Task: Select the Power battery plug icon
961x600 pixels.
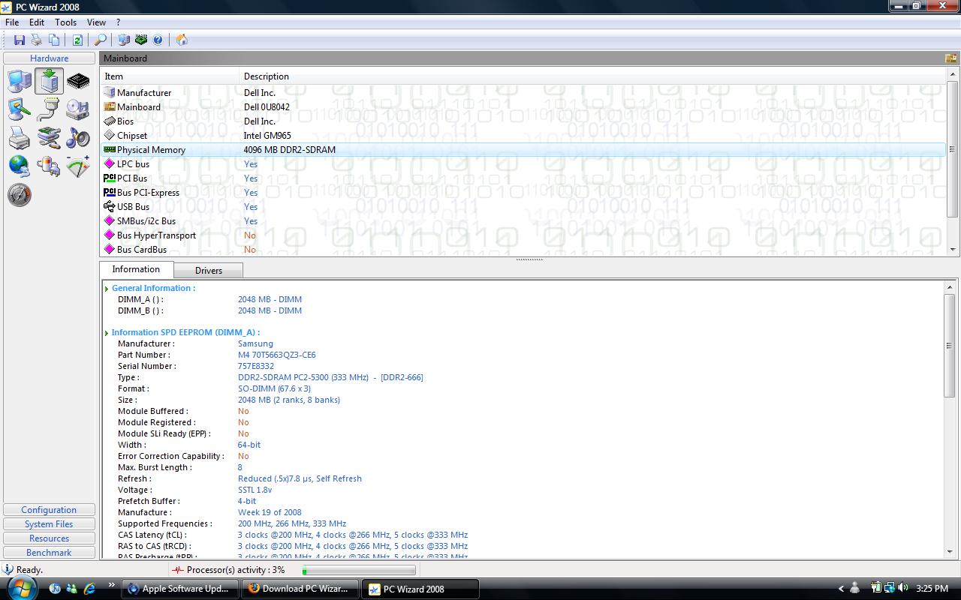Action: coord(49,166)
